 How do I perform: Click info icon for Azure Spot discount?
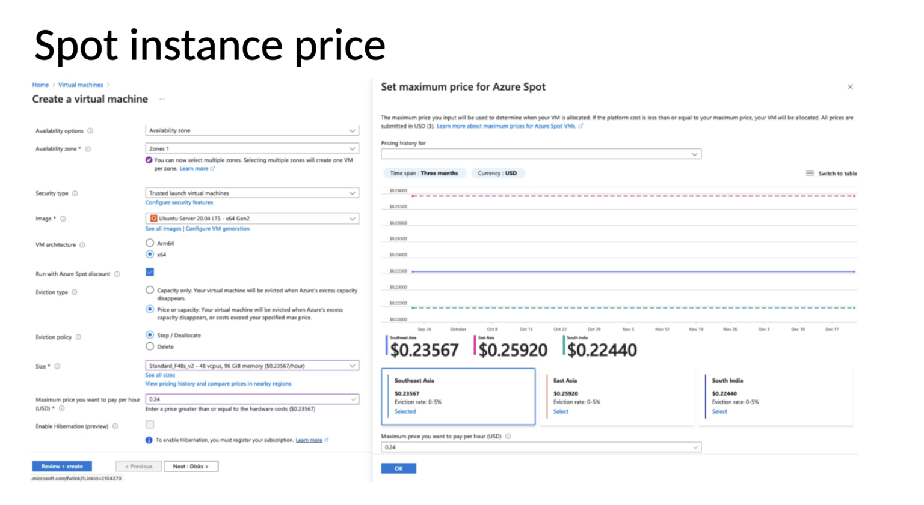(117, 274)
